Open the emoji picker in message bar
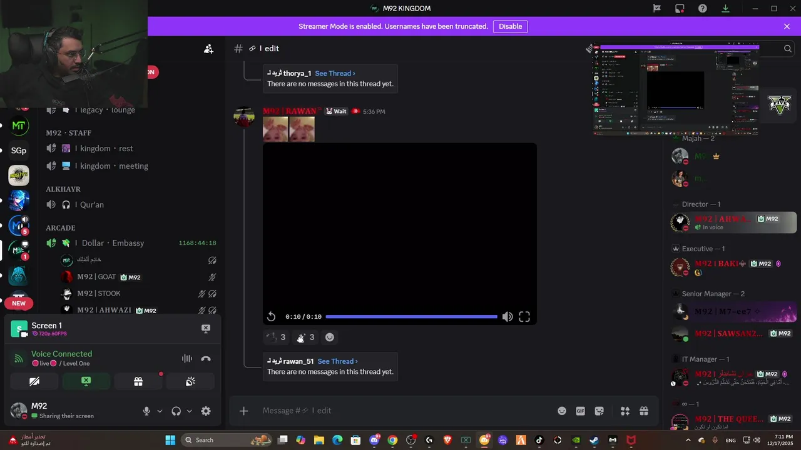 click(x=562, y=411)
